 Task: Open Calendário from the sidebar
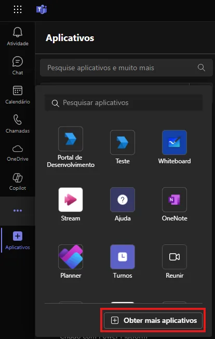[18, 95]
